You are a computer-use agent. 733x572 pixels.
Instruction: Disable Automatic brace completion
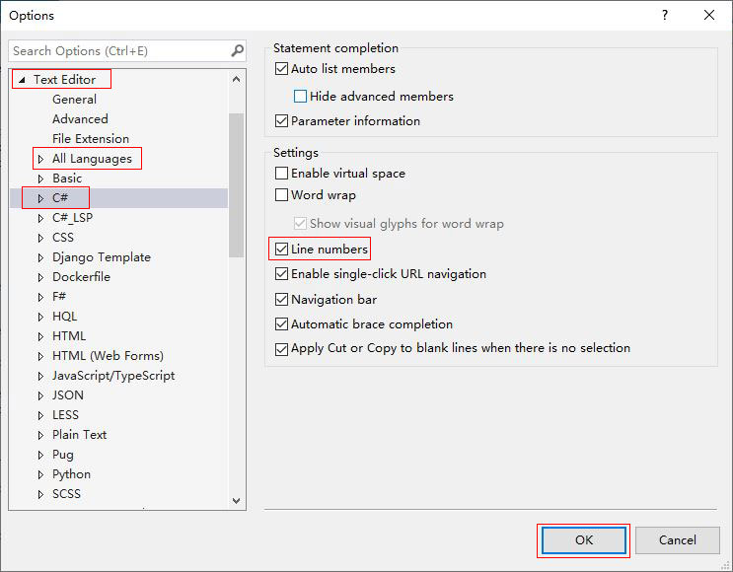282,324
